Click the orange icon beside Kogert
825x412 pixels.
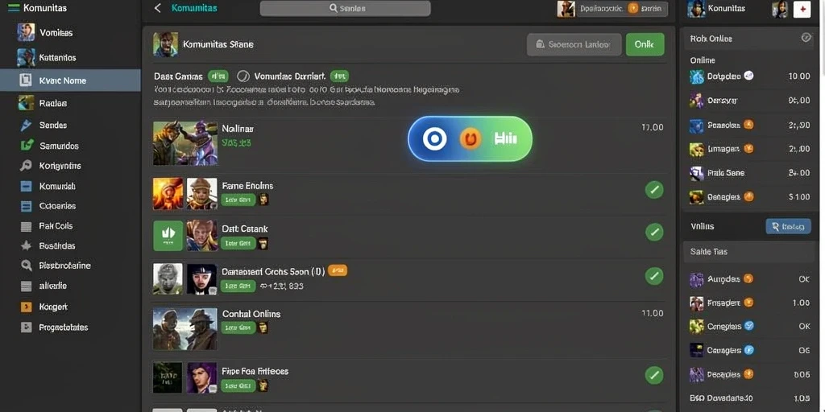pyautogui.click(x=26, y=307)
